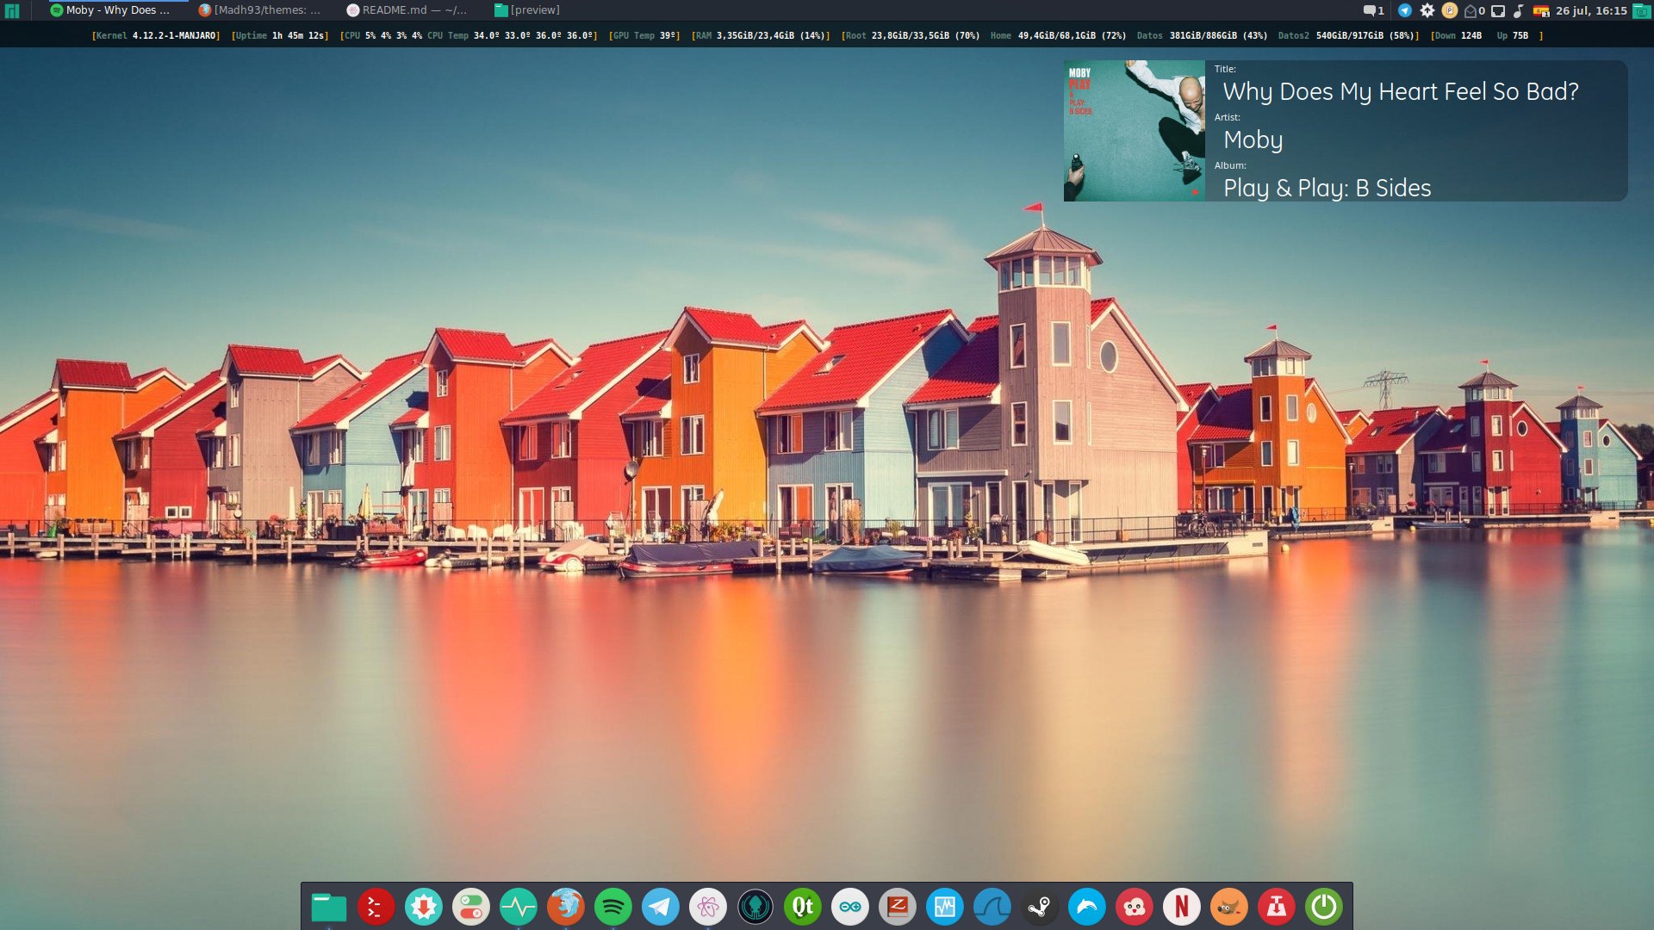The image size is (1654, 930).
Task: Open the Spanish keyboard layout indicator
Action: (1540, 11)
